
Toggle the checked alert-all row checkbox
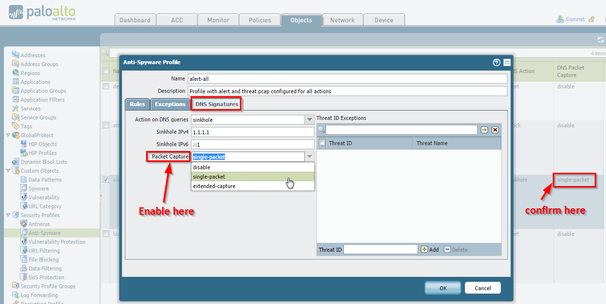pyautogui.click(x=106, y=180)
